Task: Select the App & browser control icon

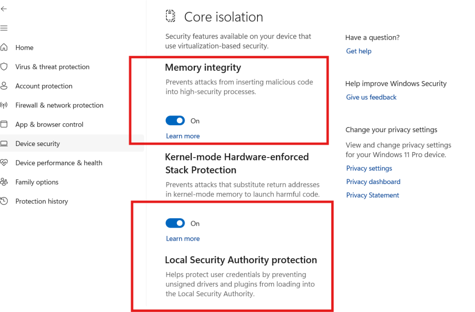Action: 6,124
